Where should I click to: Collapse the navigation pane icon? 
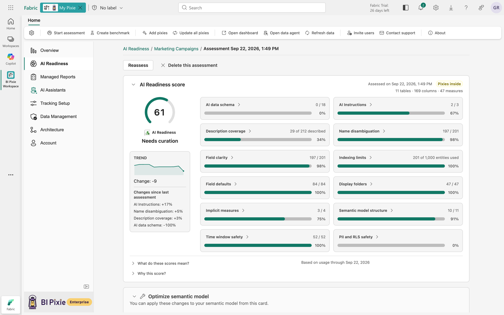[x=86, y=286]
